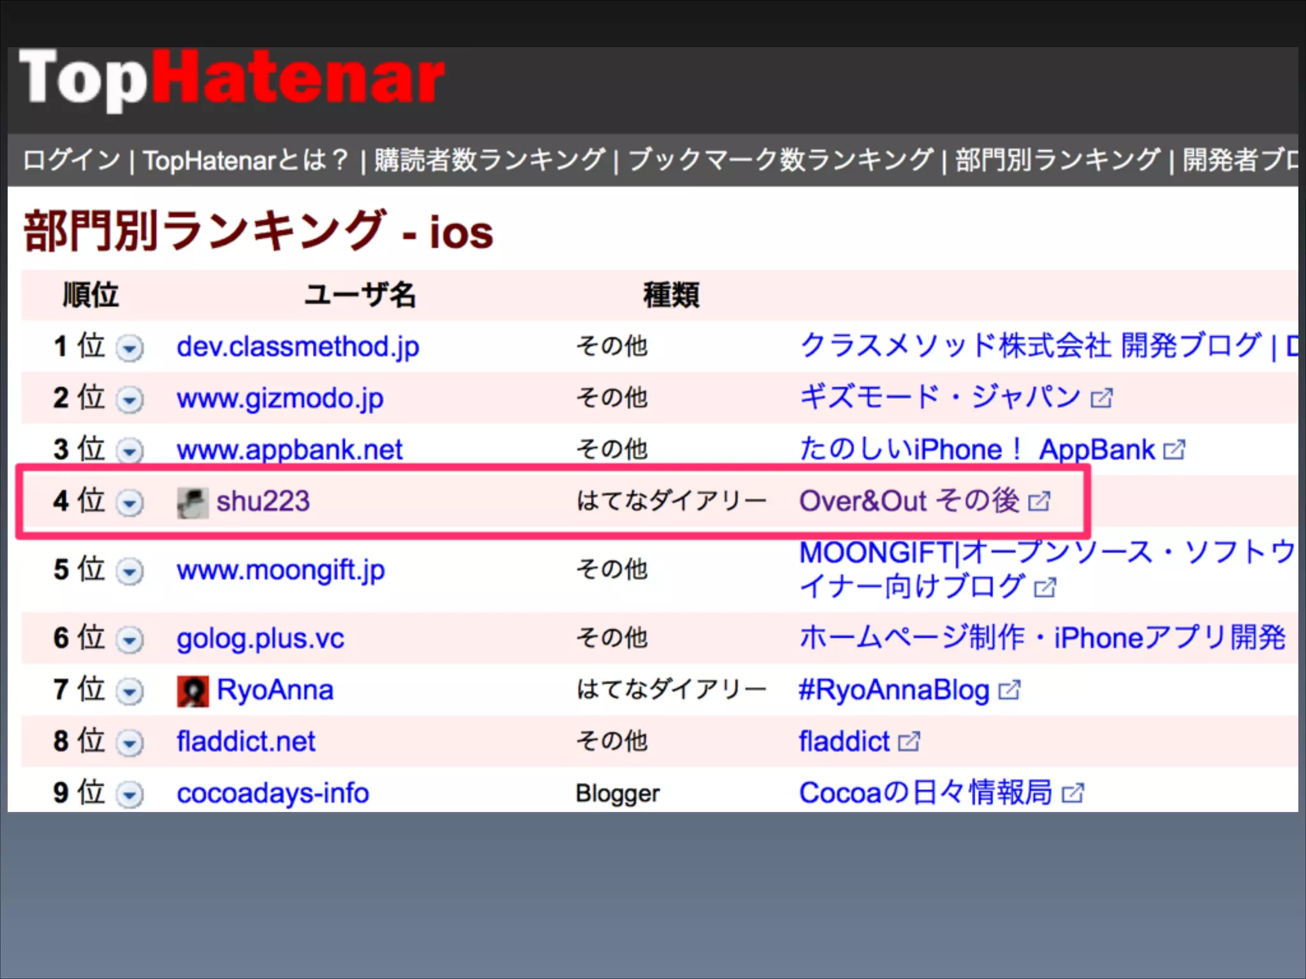Click the Blogger type cell
Screen dimensions: 1306x979
tap(617, 794)
